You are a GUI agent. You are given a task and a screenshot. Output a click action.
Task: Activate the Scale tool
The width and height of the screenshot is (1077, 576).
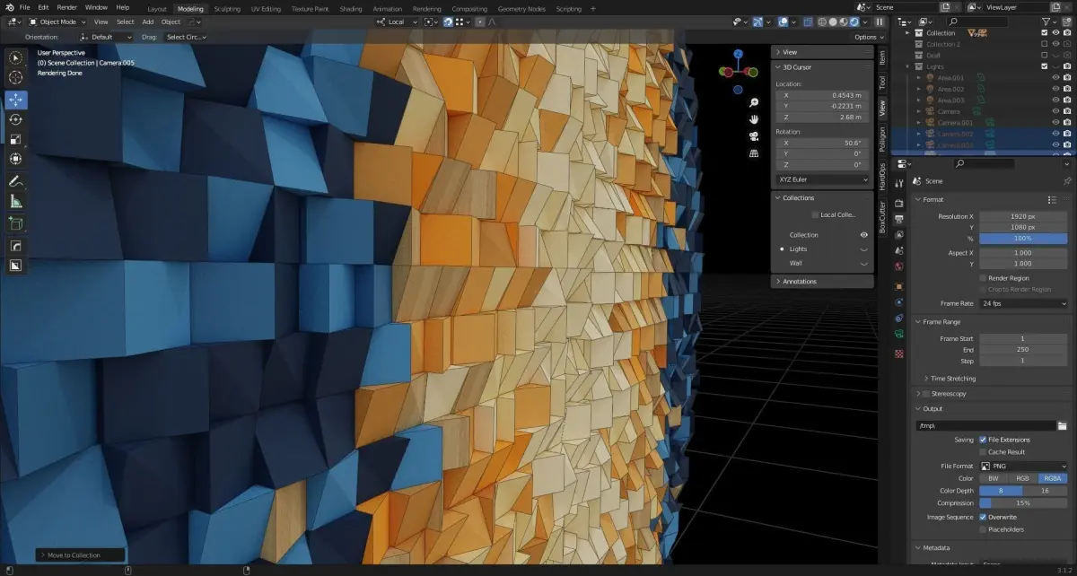tap(16, 139)
